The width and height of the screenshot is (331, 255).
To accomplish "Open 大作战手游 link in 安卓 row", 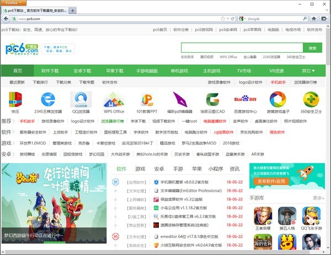I will [120, 154].
